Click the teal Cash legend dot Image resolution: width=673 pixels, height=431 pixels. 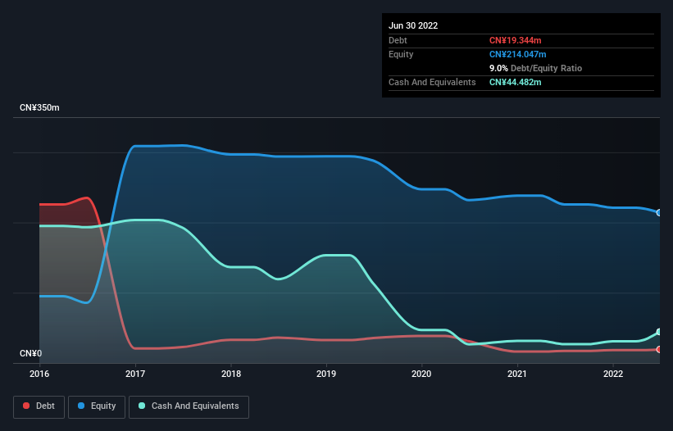click(142, 406)
